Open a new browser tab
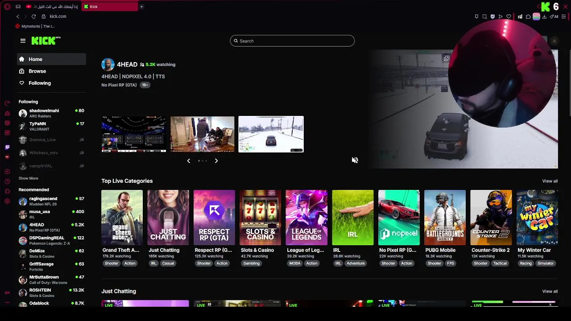Viewport: 571px width, 321px height. click(x=141, y=7)
